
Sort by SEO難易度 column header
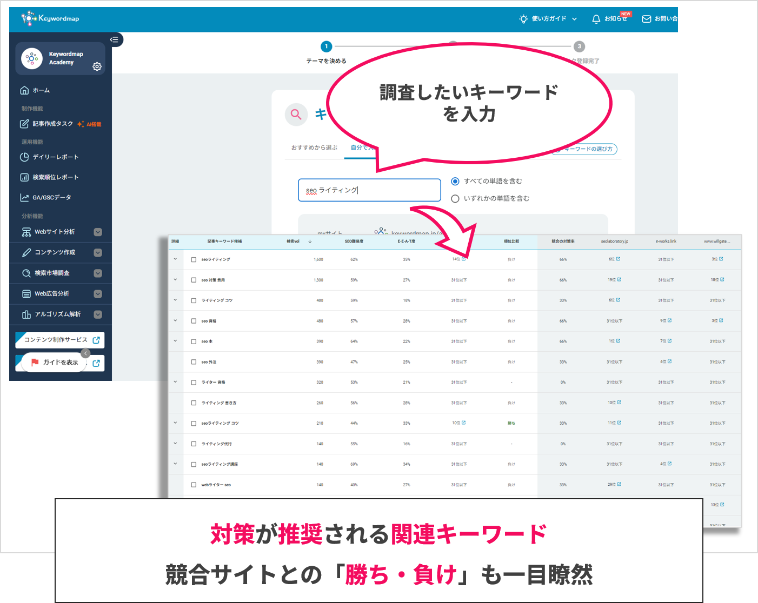pos(354,242)
